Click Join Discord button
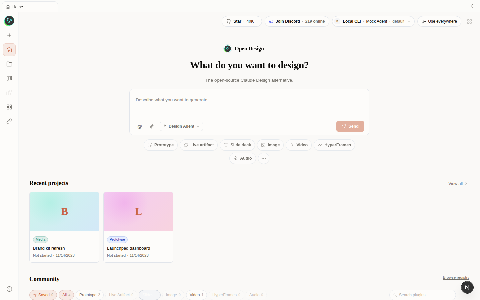Viewport: 480px width, 300px height. coord(297,21)
